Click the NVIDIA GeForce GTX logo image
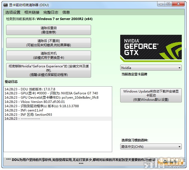 point(151,48)
